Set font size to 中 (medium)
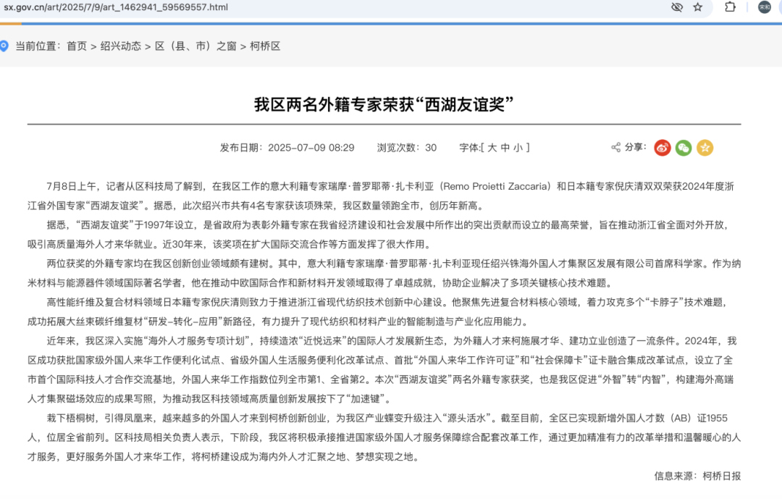 pyautogui.click(x=505, y=148)
